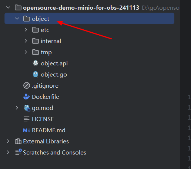Viewport: 191px width, 169px height.
Task: Expand the tmp folder arrow
Action: click(26, 52)
